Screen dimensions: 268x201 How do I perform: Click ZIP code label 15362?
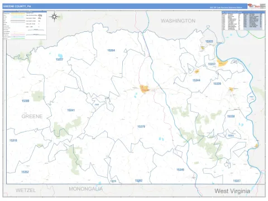[x=138, y=180]
